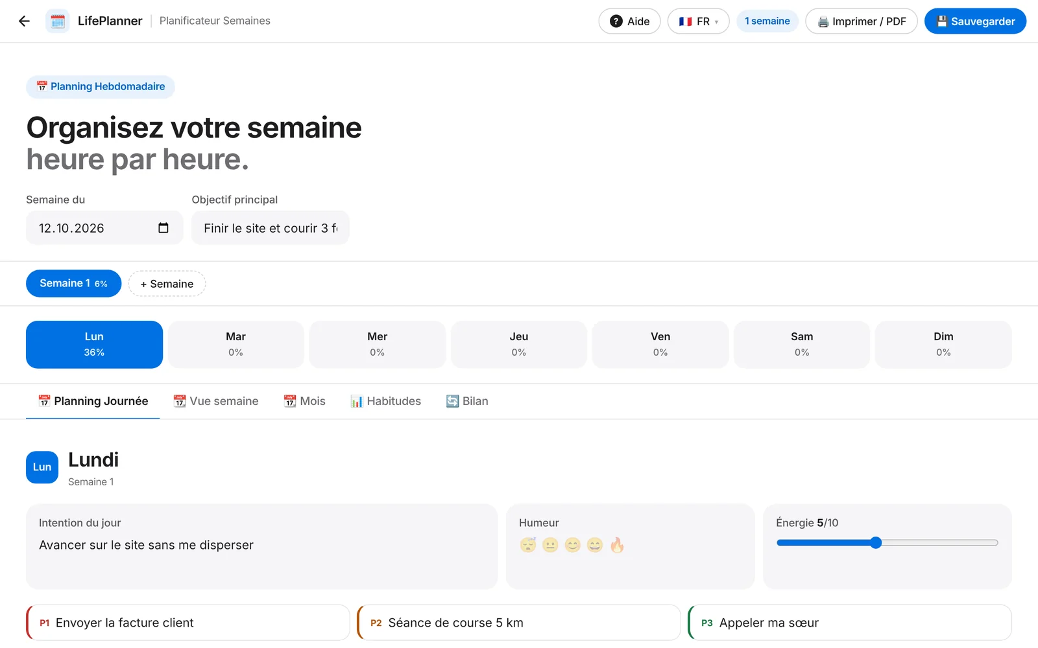This screenshot has height=648, width=1038.
Task: Choose the fire mood emoji
Action: [617, 545]
